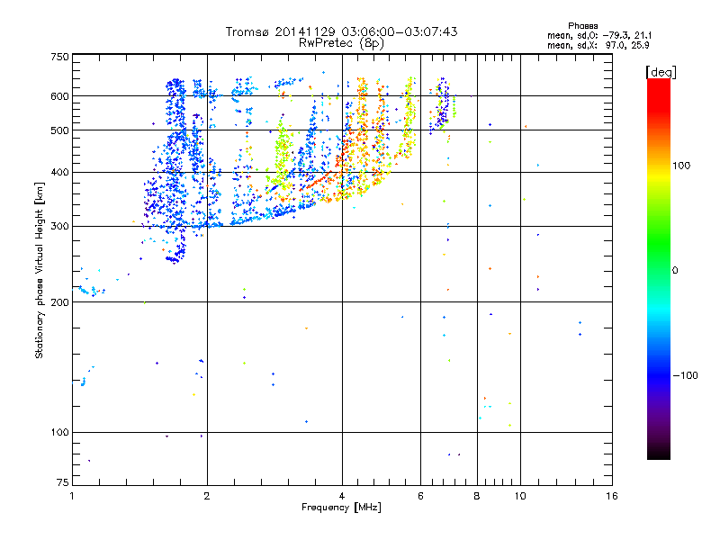Click the 'Phases' header label
Image resolution: width=720 pixels, height=540 pixels.
tap(582, 26)
